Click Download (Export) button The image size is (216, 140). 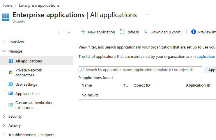[163, 32]
